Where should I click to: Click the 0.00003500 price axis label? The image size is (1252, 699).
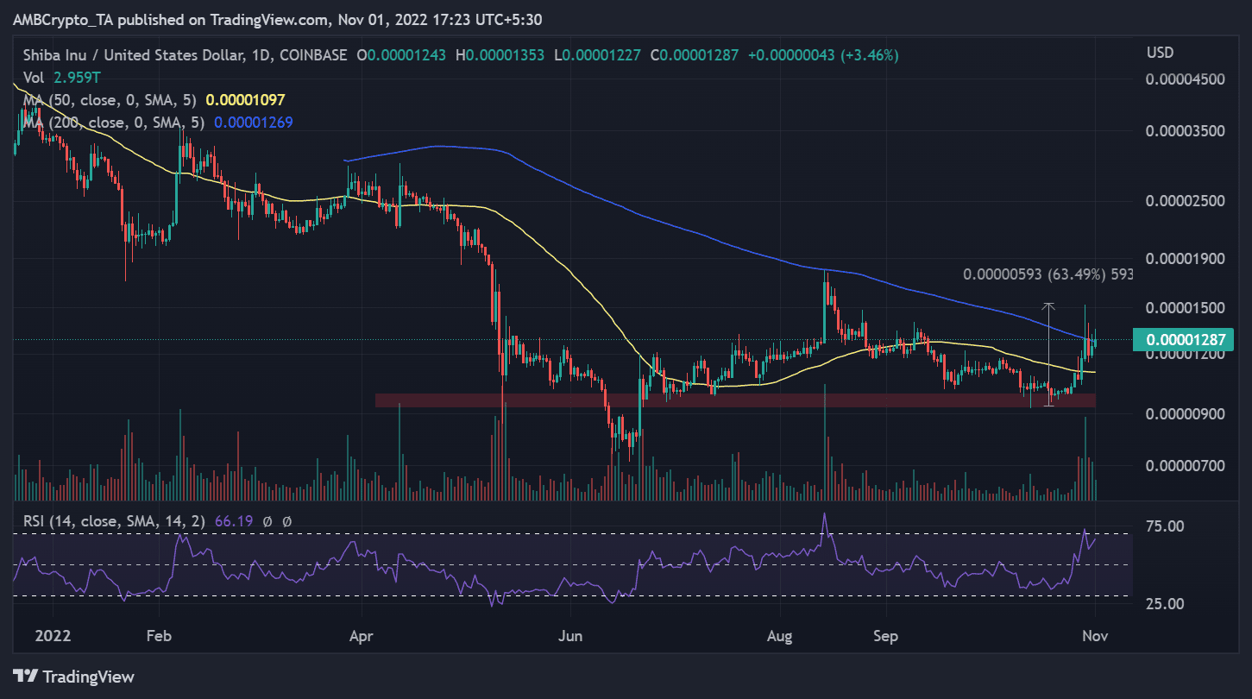[1185, 131]
